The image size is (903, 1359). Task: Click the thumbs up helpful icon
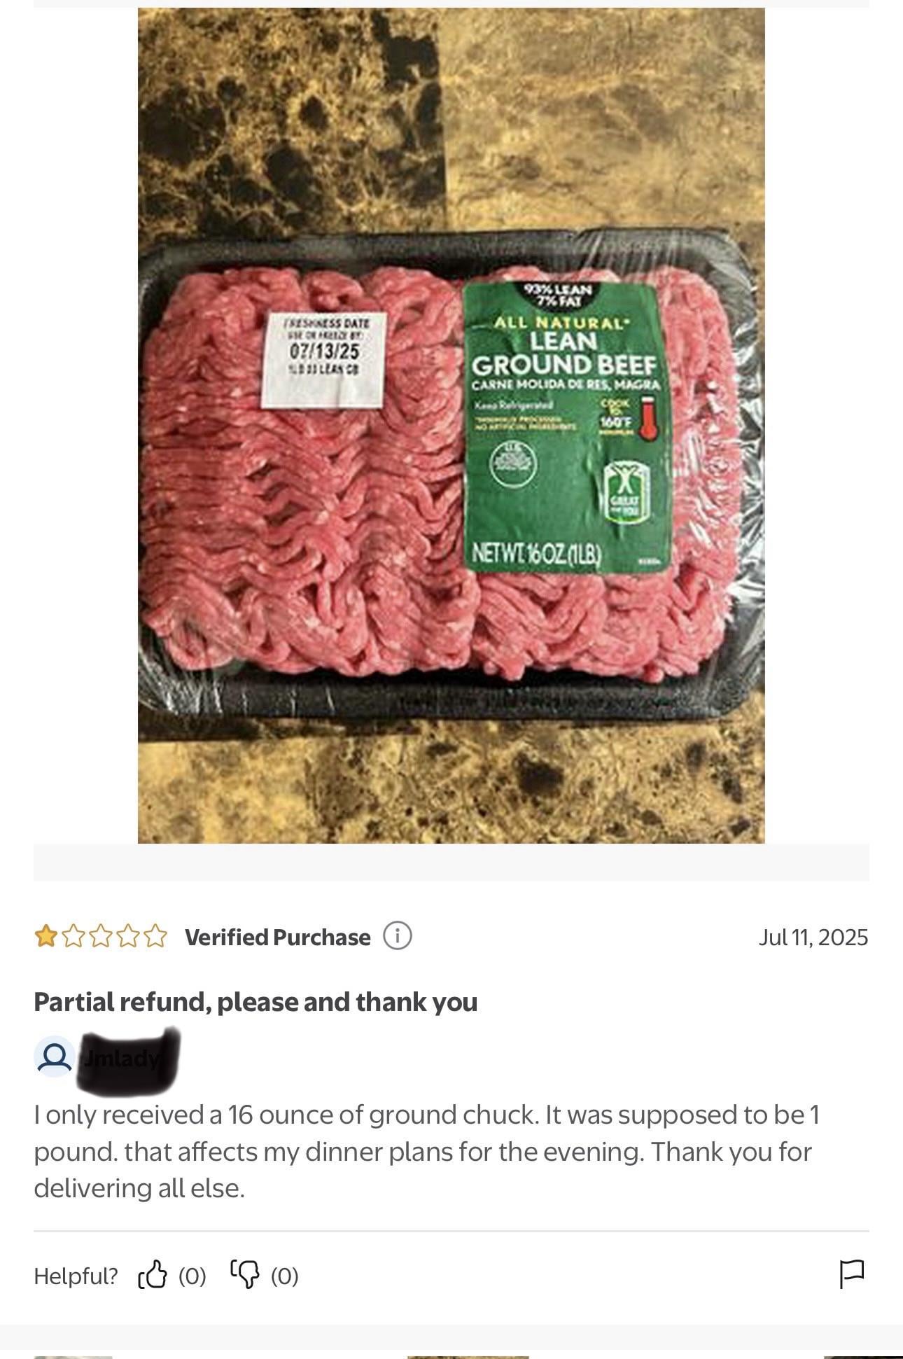(x=153, y=1275)
